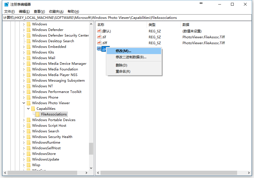Click the folder icon of Windows Defender

[28, 30]
